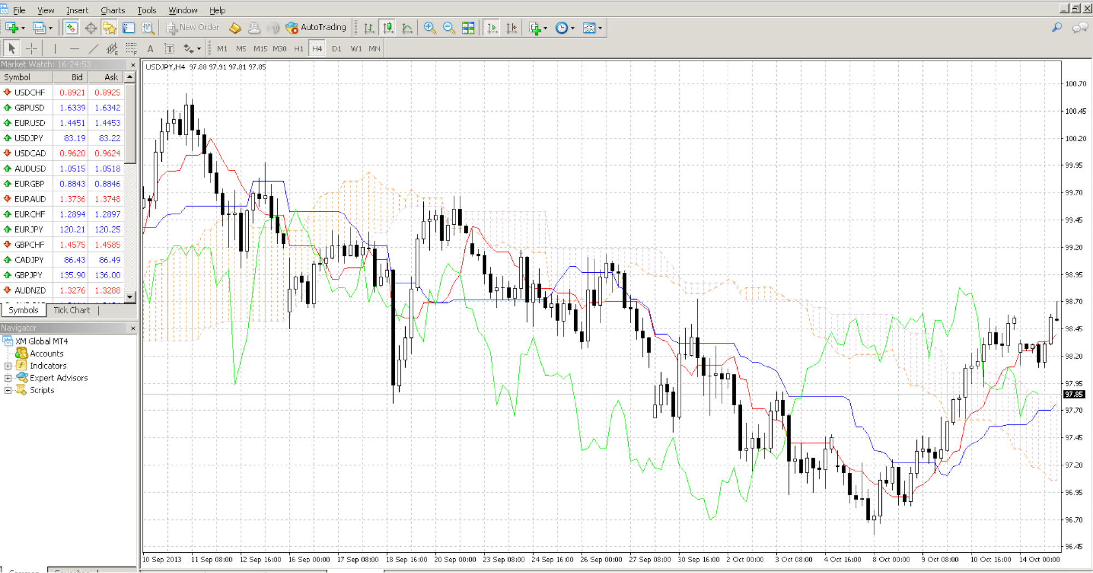This screenshot has width=1093, height=573.
Task: Toggle the Chart Shift from right edge
Action: [x=511, y=27]
